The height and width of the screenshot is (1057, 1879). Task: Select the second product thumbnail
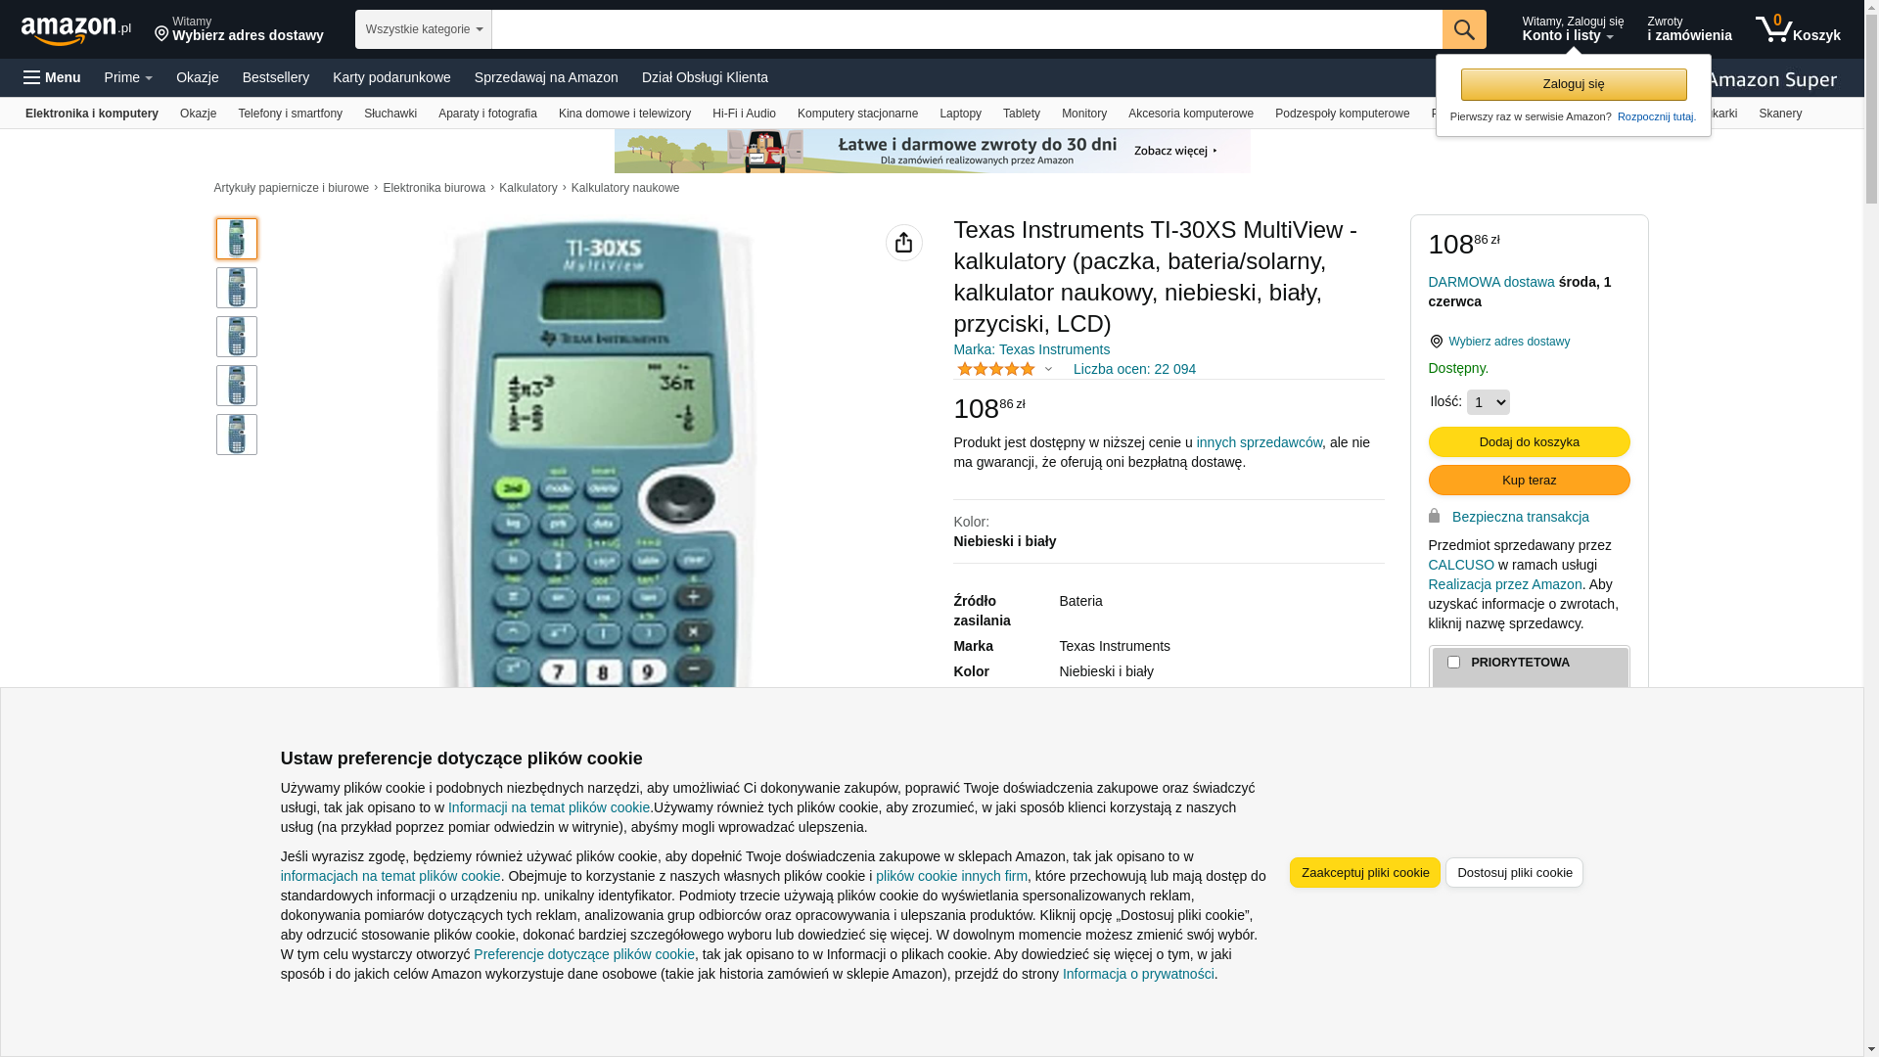point(237,288)
